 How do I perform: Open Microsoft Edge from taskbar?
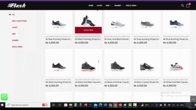pyautogui.click(x=100, y=105)
